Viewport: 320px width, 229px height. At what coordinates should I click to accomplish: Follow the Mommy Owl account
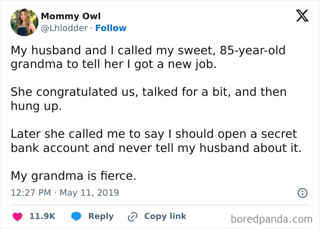coord(111,28)
